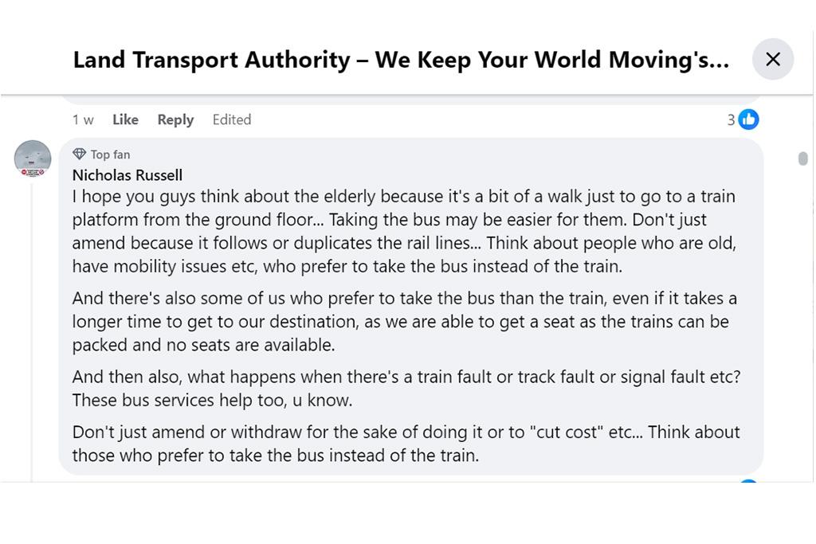Click the blue thumbs-up reaction icon
816x544 pixels.
click(x=748, y=119)
